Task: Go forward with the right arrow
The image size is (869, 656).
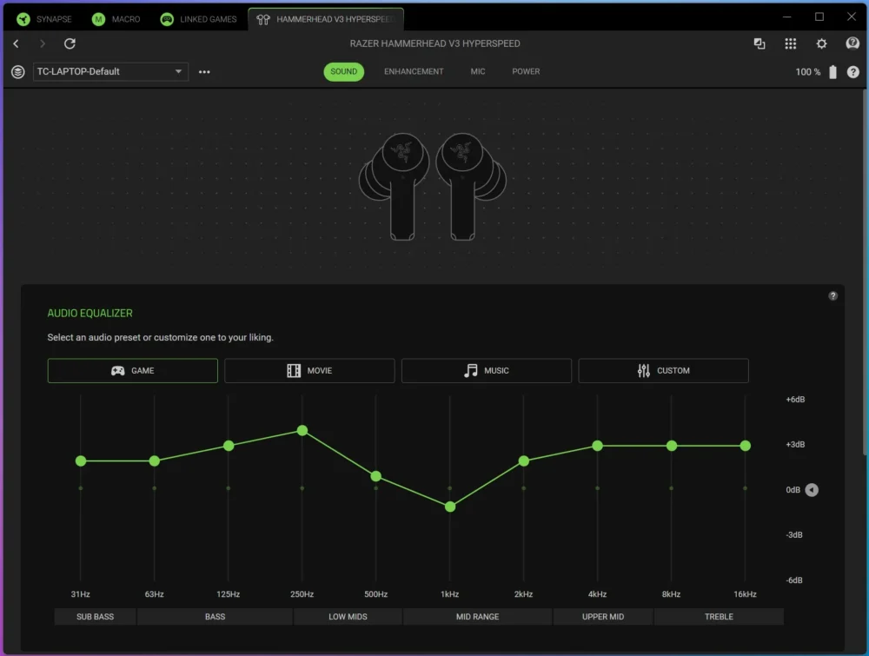Action: pyautogui.click(x=42, y=43)
